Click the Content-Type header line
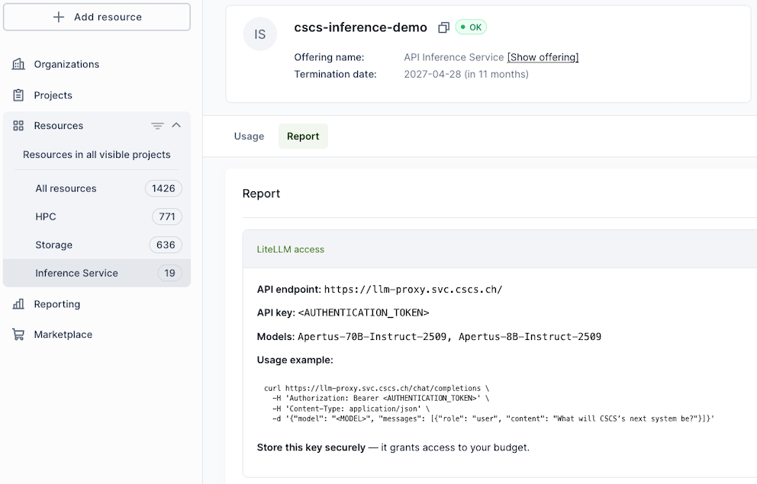The image size is (757, 484). click(x=350, y=409)
